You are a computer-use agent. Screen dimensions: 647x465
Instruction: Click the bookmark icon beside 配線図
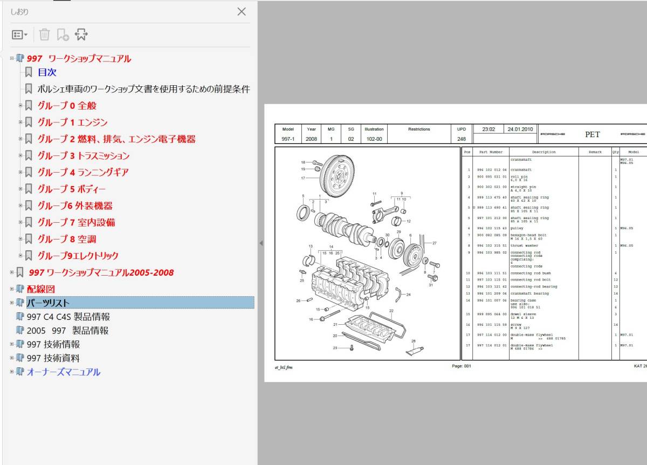[x=20, y=289]
